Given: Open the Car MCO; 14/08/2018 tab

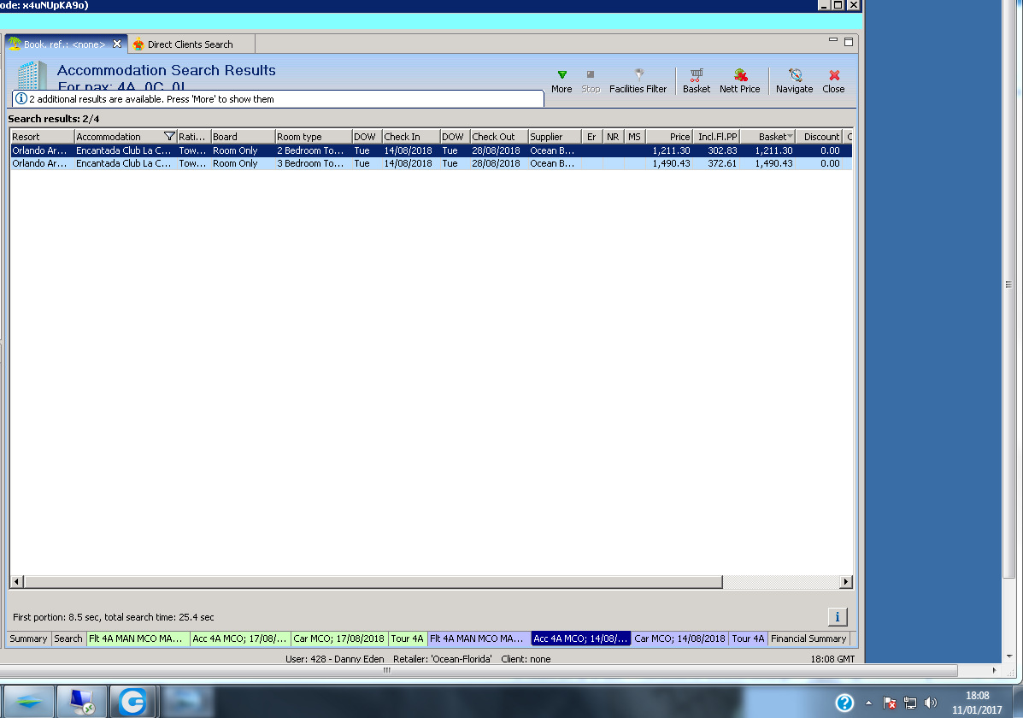Looking at the screenshot, I should coord(679,639).
